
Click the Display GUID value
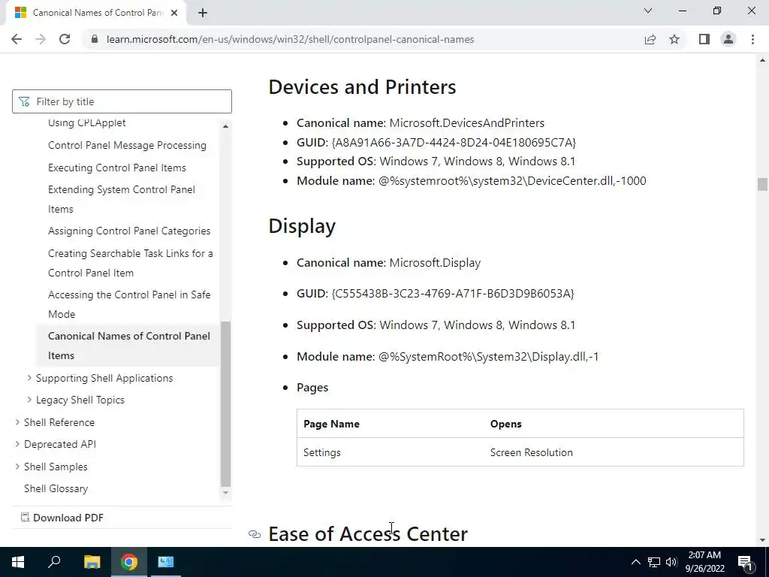453,294
